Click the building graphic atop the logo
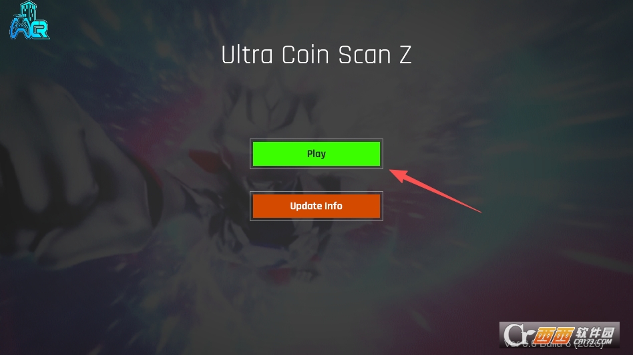Image resolution: width=633 pixels, height=355 pixels. [28, 10]
